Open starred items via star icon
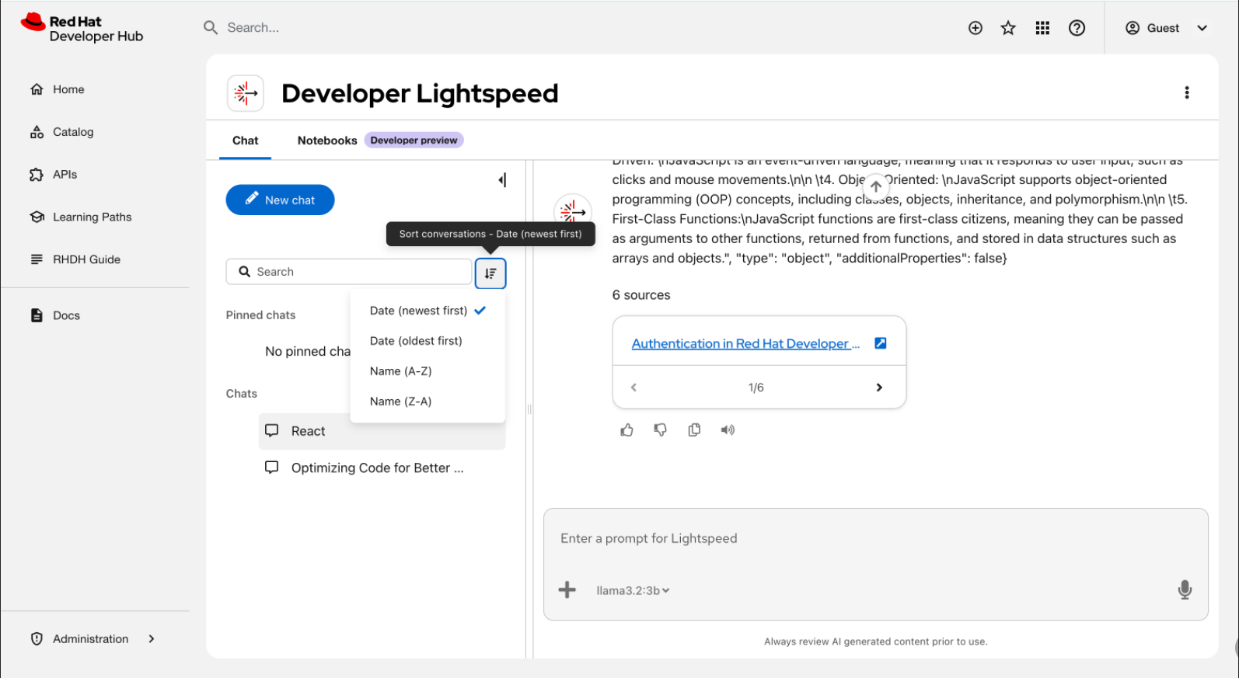The image size is (1239, 678). (1008, 28)
